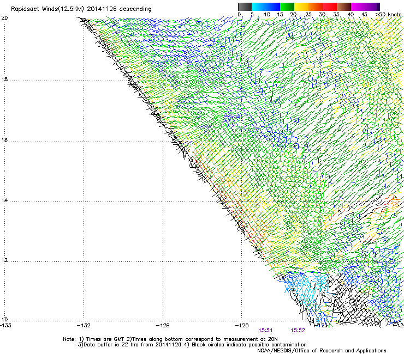The width and height of the screenshot is (404, 354).
Task: Click legend tick label '40'
Action: [x=350, y=15]
